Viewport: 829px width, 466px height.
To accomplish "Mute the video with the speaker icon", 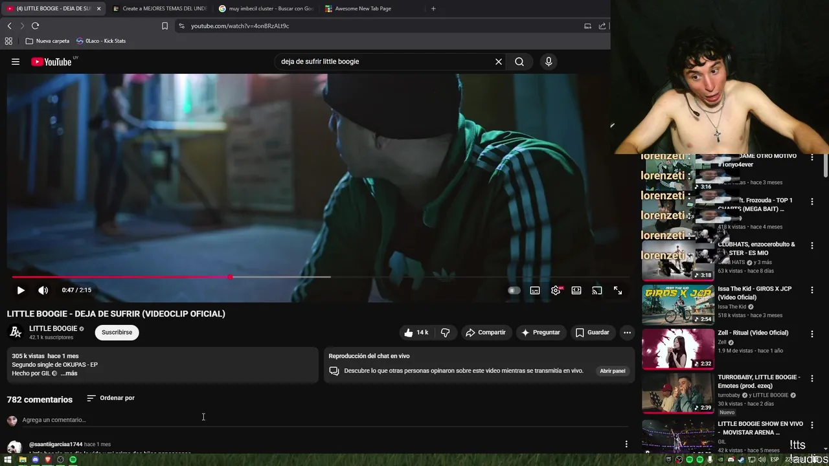I will click(43, 291).
